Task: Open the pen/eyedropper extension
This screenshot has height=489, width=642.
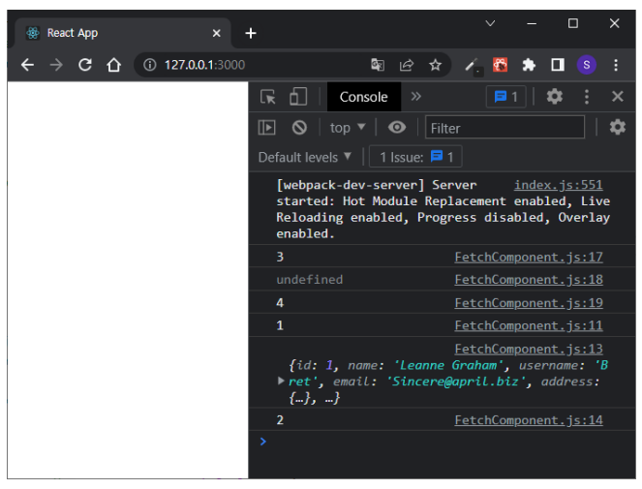Action: [x=472, y=65]
